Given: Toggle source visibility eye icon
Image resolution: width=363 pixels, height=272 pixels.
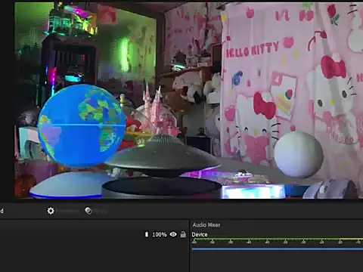Looking at the screenshot, I should [173, 234].
